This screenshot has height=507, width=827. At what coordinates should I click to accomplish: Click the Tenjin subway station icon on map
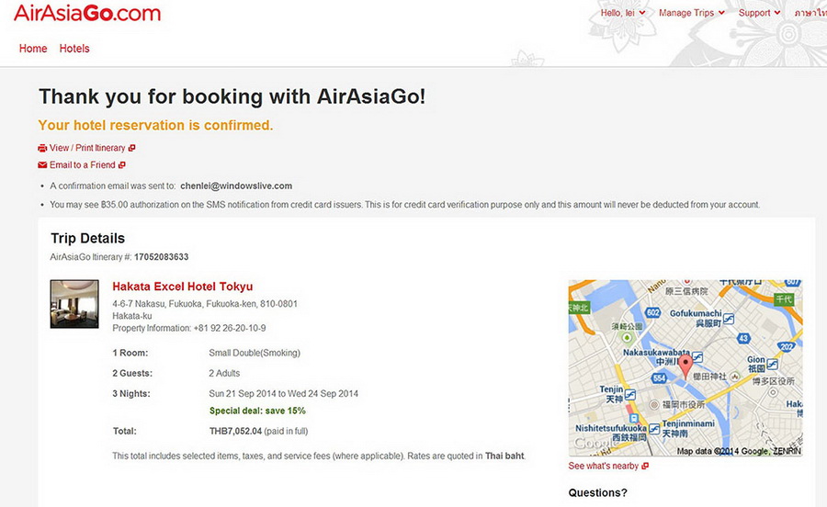[x=629, y=394]
